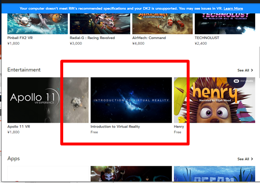The width and height of the screenshot is (260, 183).
Task: Expand Entertainment with the chevron arrow
Action: (252, 70)
